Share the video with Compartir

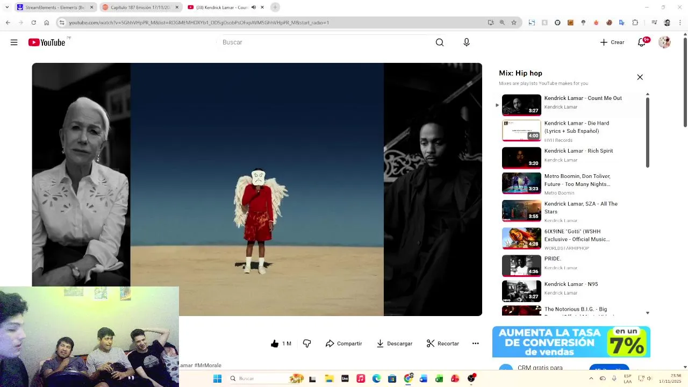coord(343,343)
